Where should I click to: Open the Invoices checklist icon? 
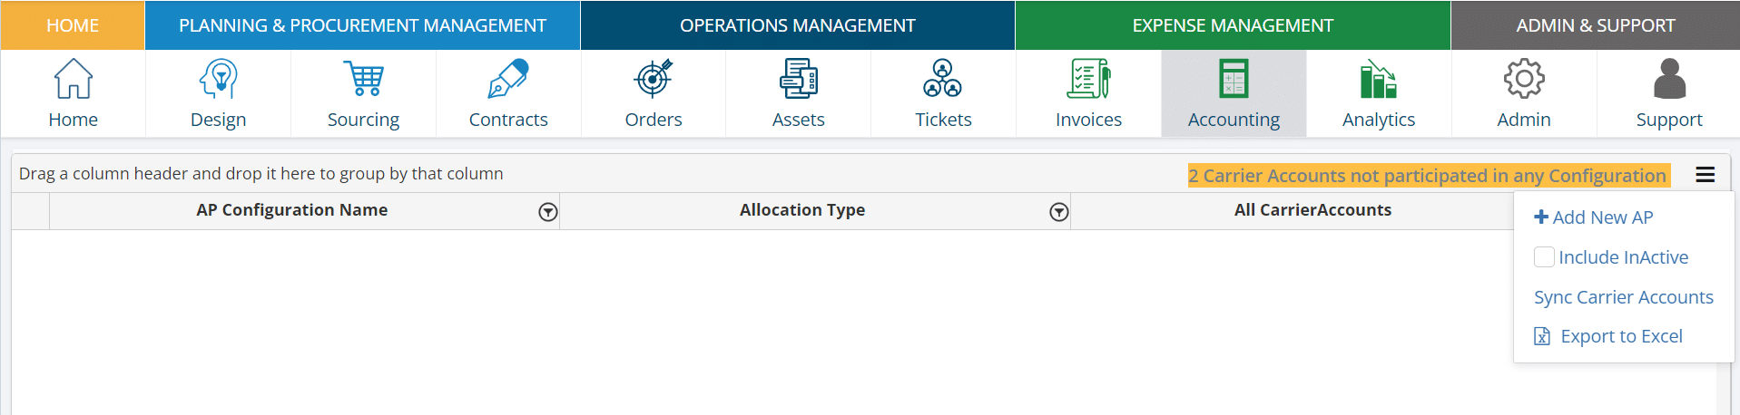(1088, 79)
